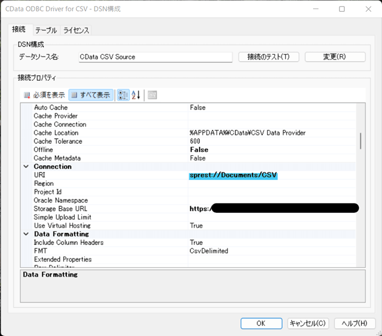This screenshot has width=382, height=336.
Task: Click the property pages icon
Action: (x=152, y=95)
